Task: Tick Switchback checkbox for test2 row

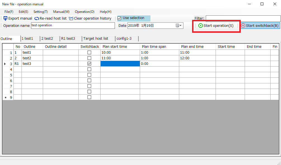Action: [89, 58]
